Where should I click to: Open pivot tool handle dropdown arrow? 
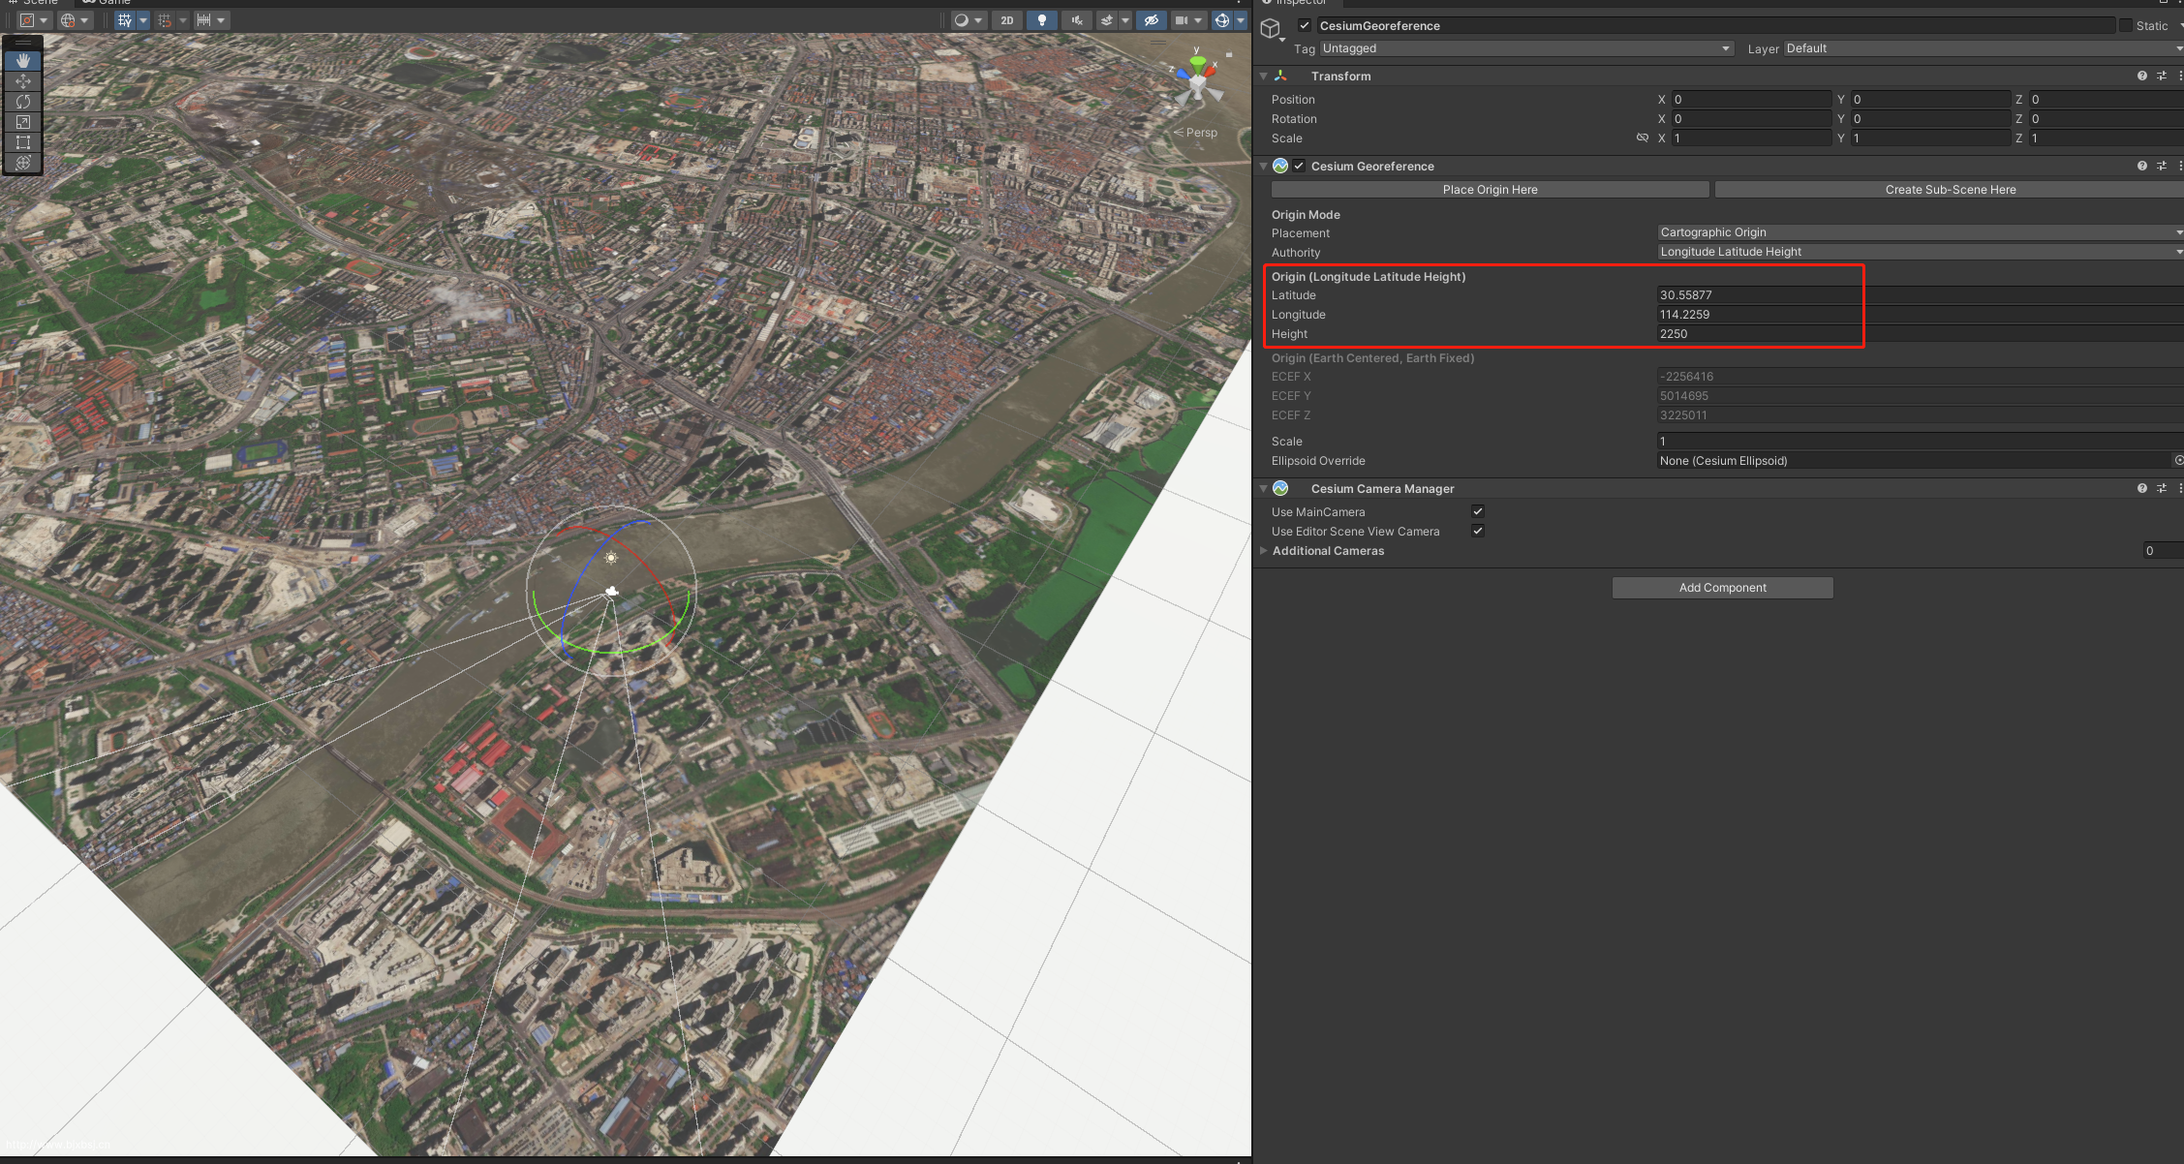click(x=45, y=20)
